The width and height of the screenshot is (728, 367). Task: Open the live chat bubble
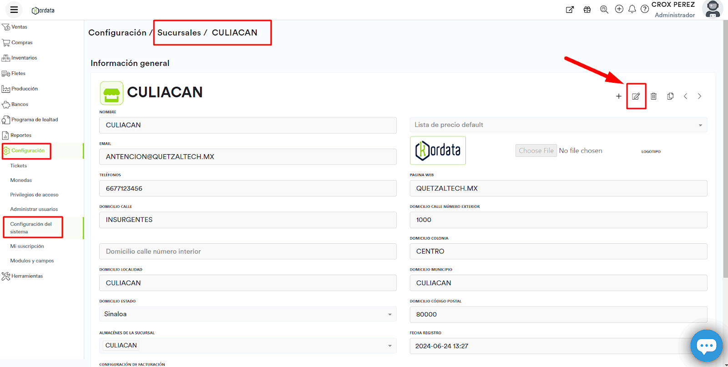pyautogui.click(x=706, y=346)
